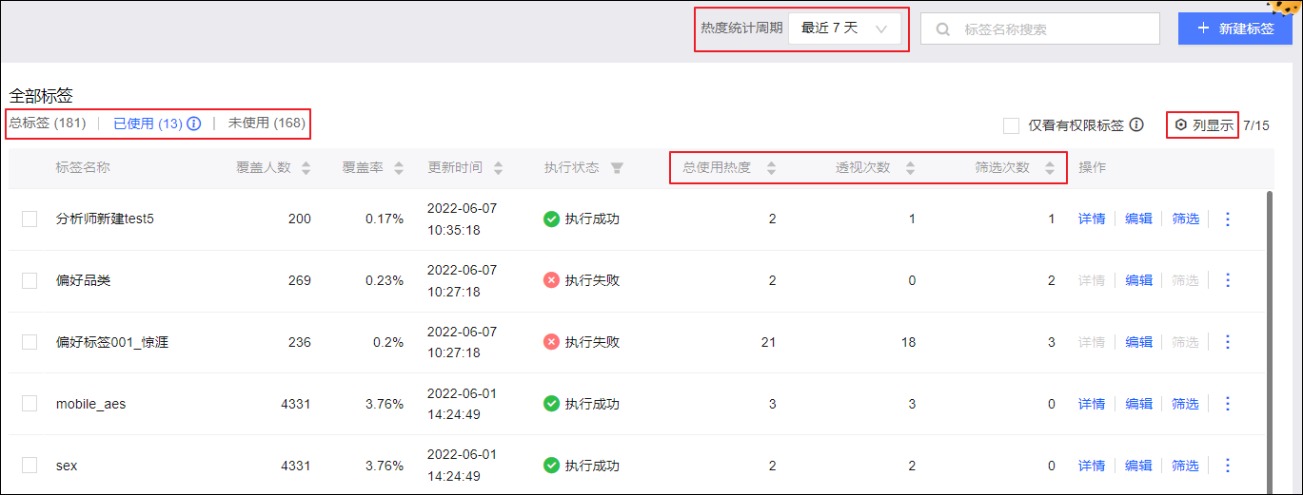Screen dimensions: 1303x495
Task: Open the 最近 7 天 period dropdown
Action: coord(844,29)
